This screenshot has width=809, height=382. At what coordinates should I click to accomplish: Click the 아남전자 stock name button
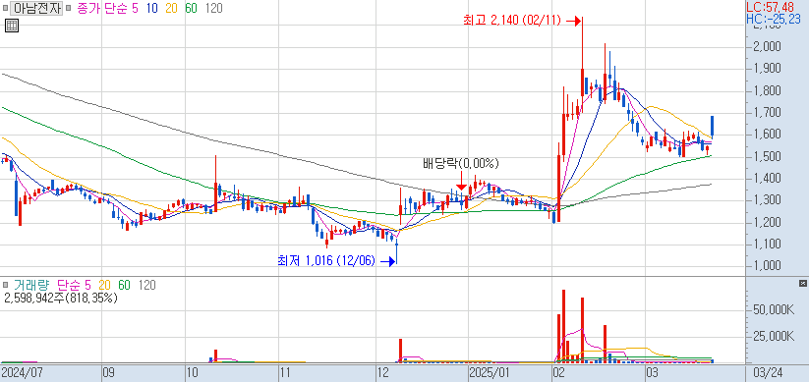point(36,8)
